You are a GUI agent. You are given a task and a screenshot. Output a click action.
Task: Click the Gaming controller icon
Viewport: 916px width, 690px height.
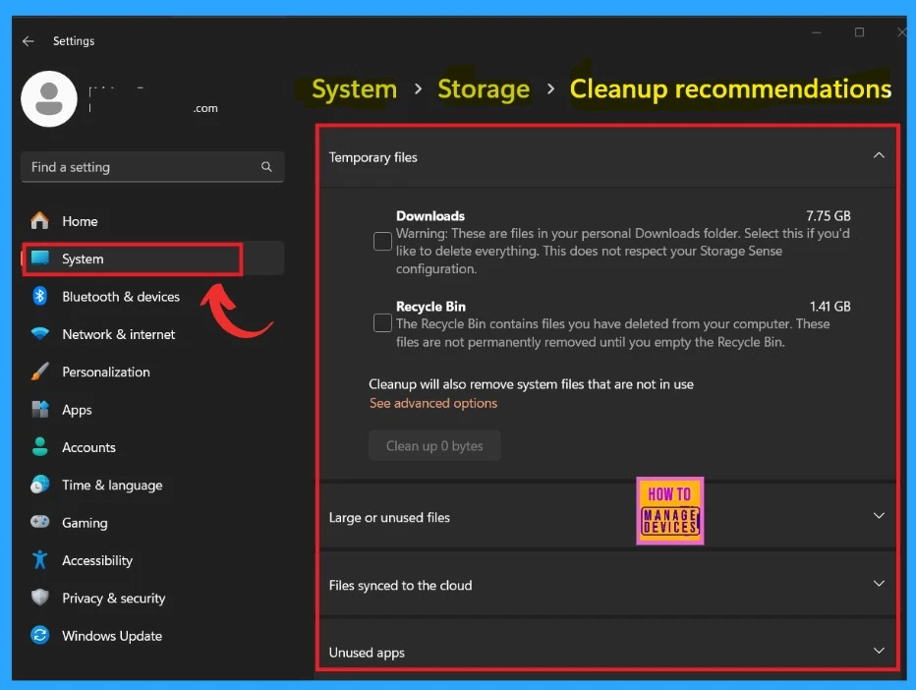(x=39, y=522)
